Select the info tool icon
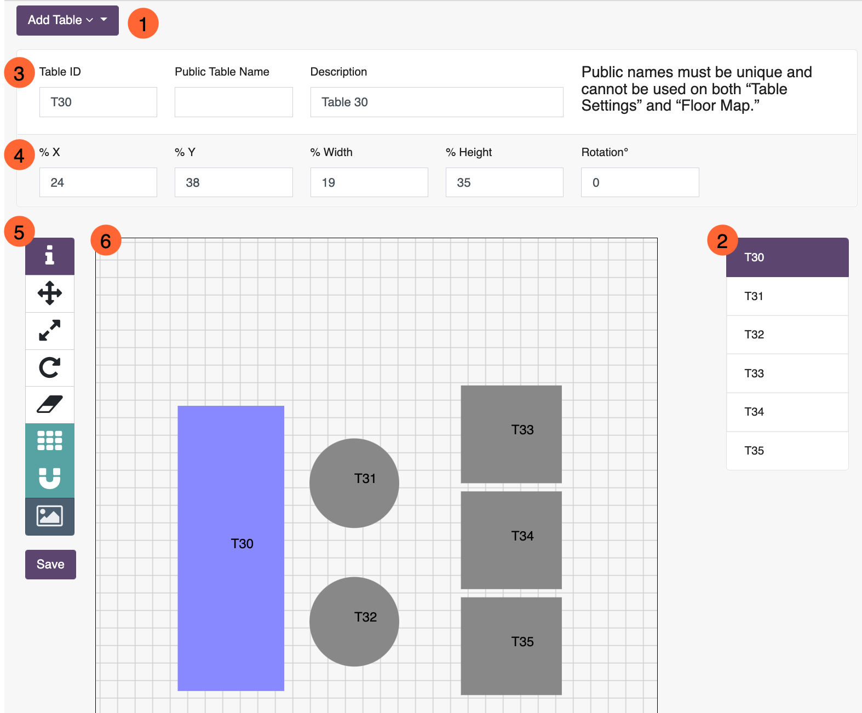The image size is (862, 713). [x=50, y=256]
